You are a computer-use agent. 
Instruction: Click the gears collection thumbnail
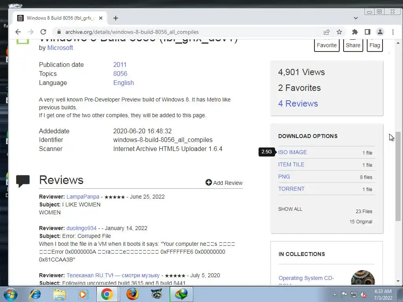pyautogui.click(x=362, y=278)
